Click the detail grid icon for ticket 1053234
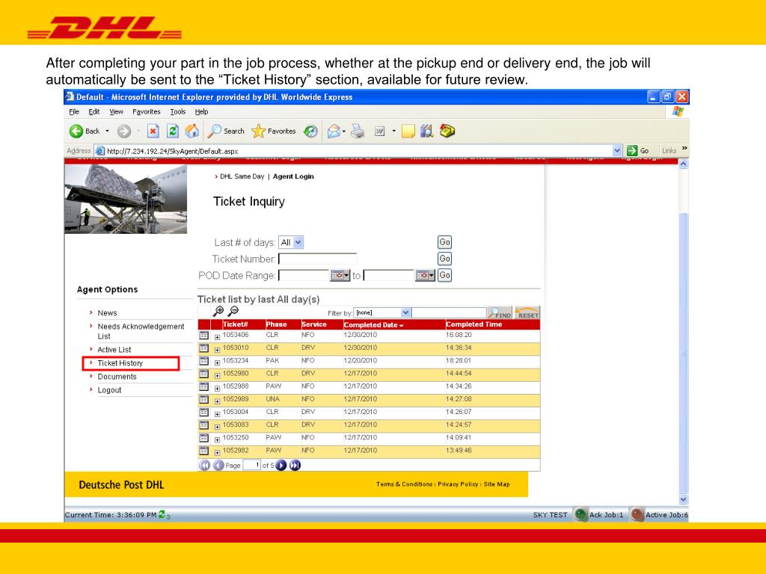Image resolution: width=766 pixels, height=574 pixels. coord(203,361)
